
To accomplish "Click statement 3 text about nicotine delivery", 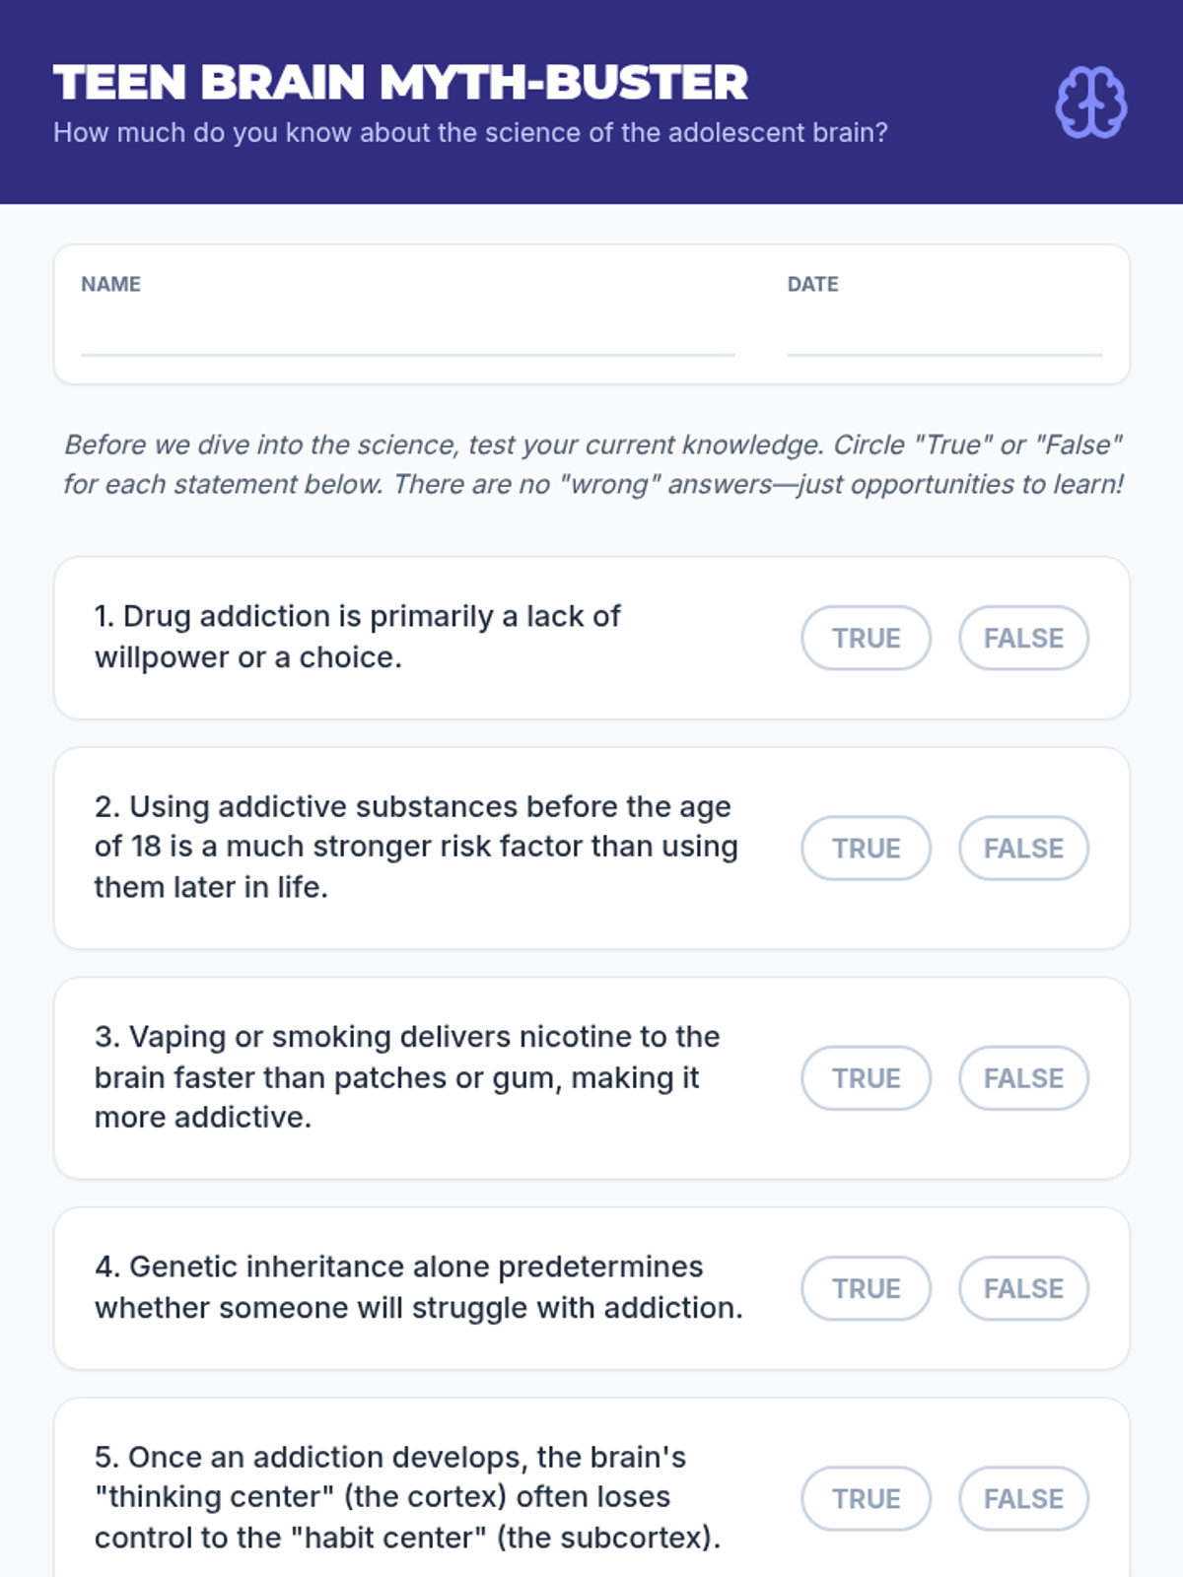I will tap(406, 1077).
